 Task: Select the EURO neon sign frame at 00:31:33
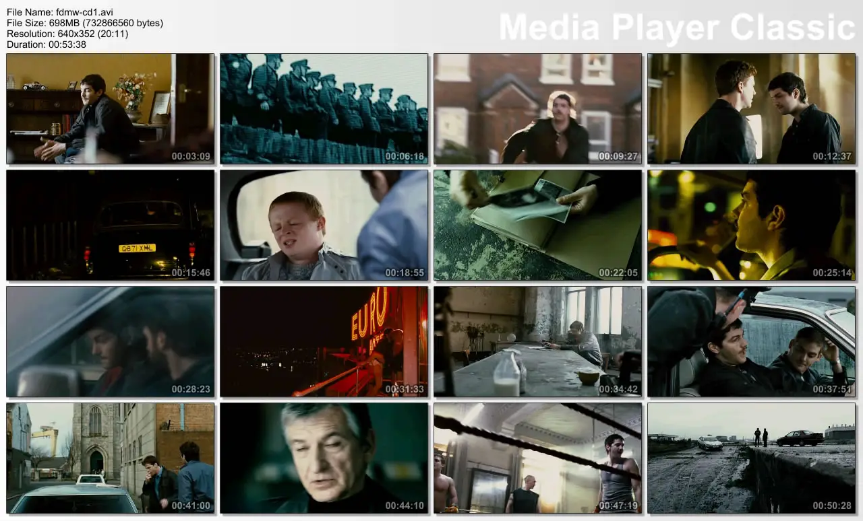tap(324, 341)
